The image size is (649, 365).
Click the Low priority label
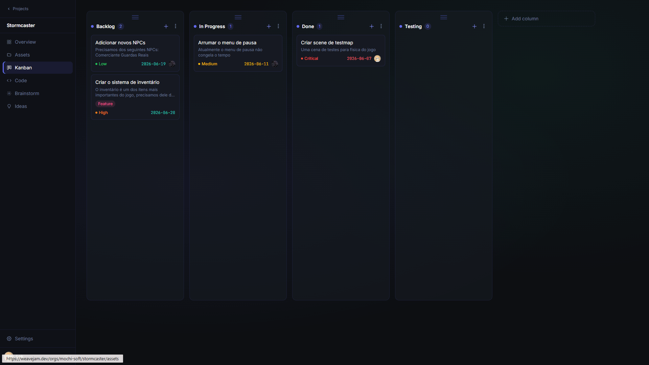[x=101, y=64]
